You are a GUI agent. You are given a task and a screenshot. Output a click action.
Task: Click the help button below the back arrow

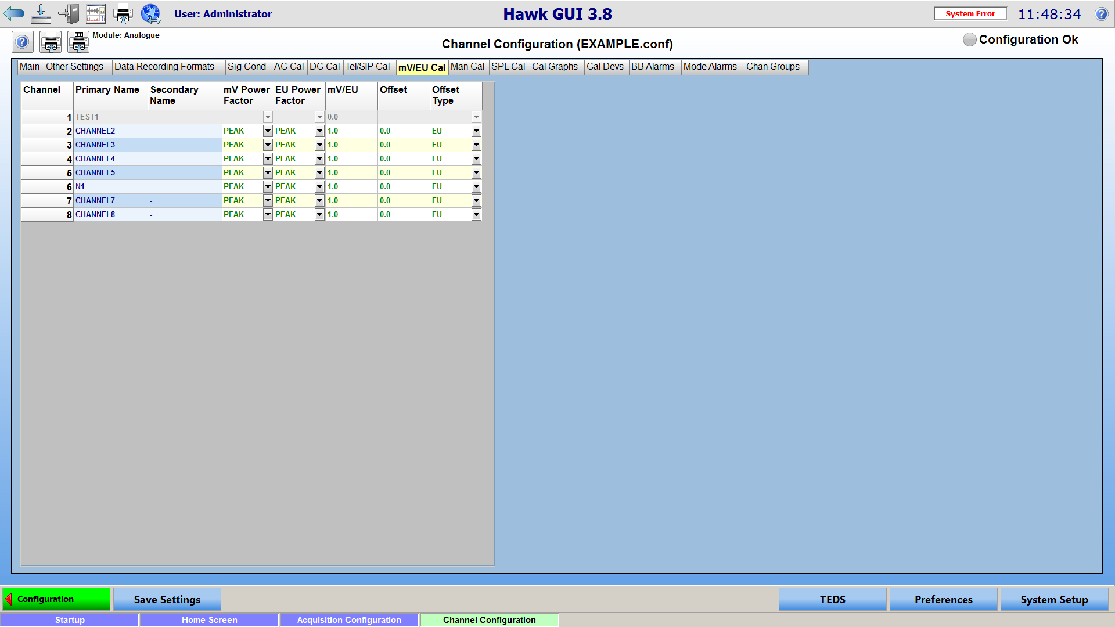[x=22, y=42]
